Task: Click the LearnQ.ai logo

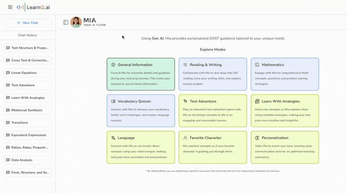Action: pos(34,7)
